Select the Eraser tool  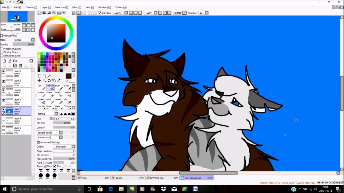(x=50, y=94)
